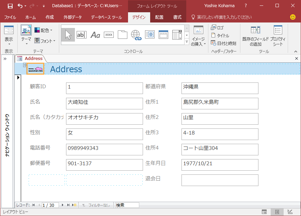Select the Hyperlink control icon
Screen dimensions: 301x216
click(x=136, y=35)
